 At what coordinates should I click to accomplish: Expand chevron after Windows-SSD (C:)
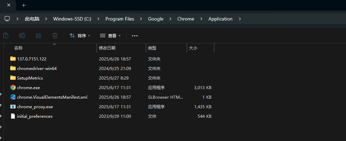click(98, 19)
